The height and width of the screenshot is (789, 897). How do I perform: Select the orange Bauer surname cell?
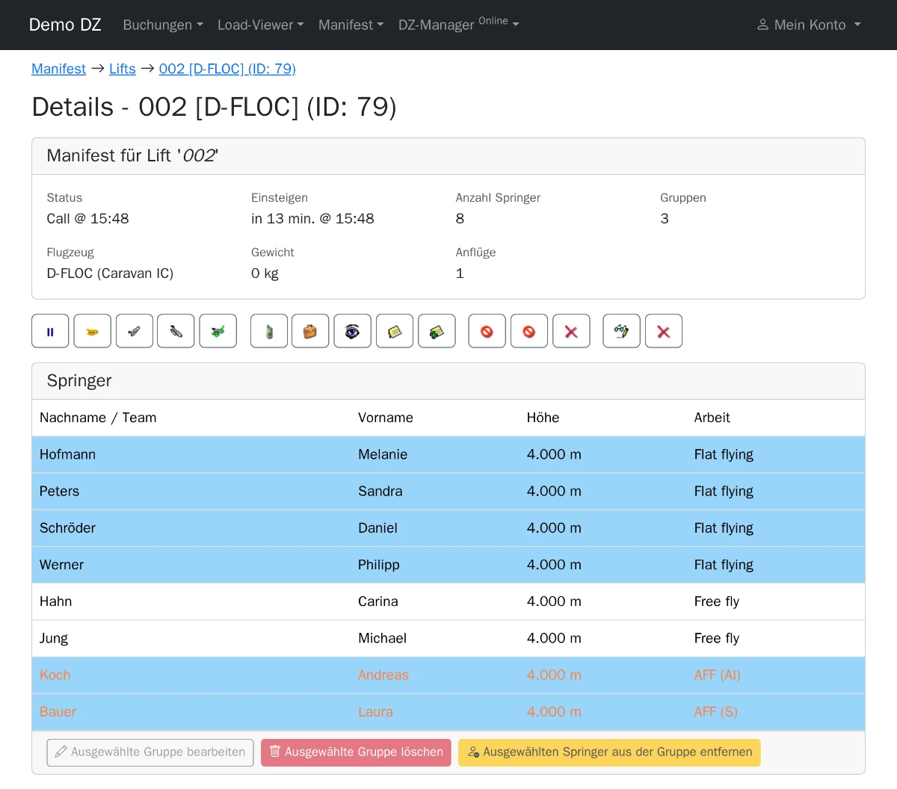(191, 711)
